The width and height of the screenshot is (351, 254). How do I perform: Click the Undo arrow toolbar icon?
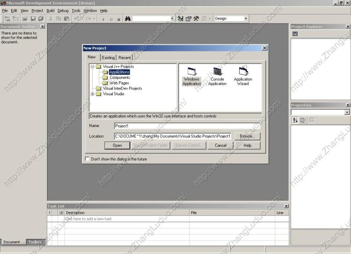pos(77,19)
